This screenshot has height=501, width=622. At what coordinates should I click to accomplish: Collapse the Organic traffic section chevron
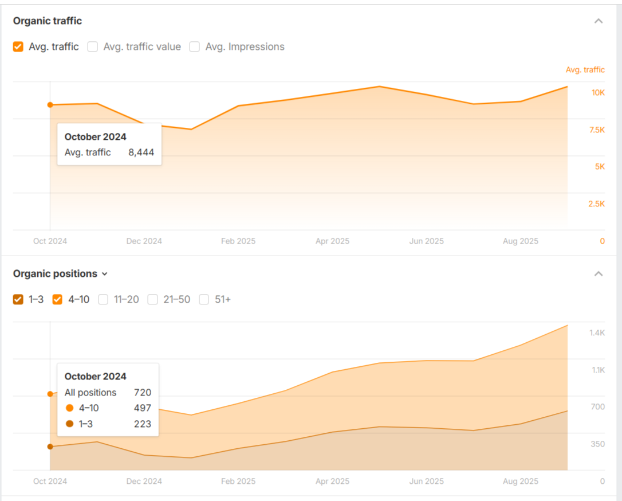point(599,21)
